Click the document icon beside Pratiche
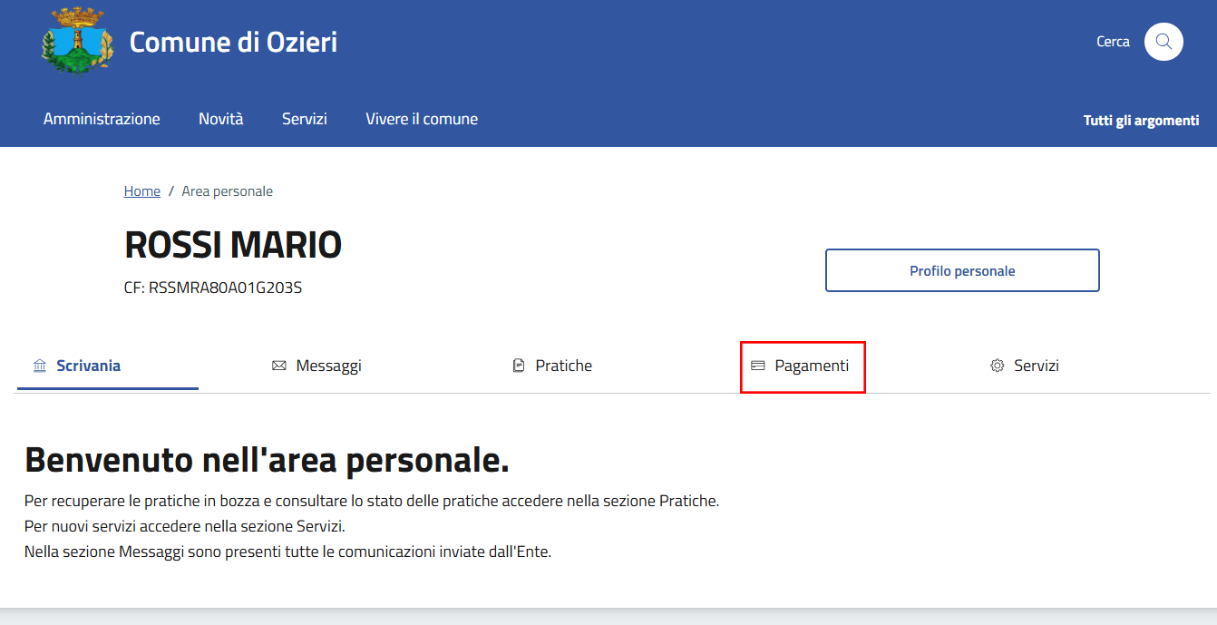The width and height of the screenshot is (1217, 625). pos(519,366)
